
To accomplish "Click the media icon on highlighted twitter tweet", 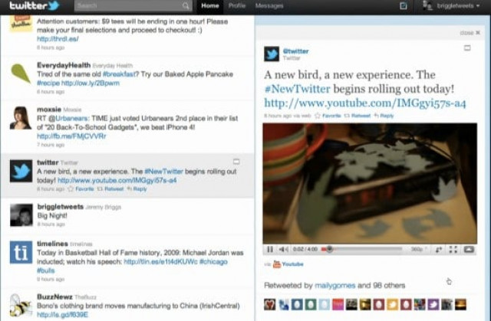I will (236, 162).
